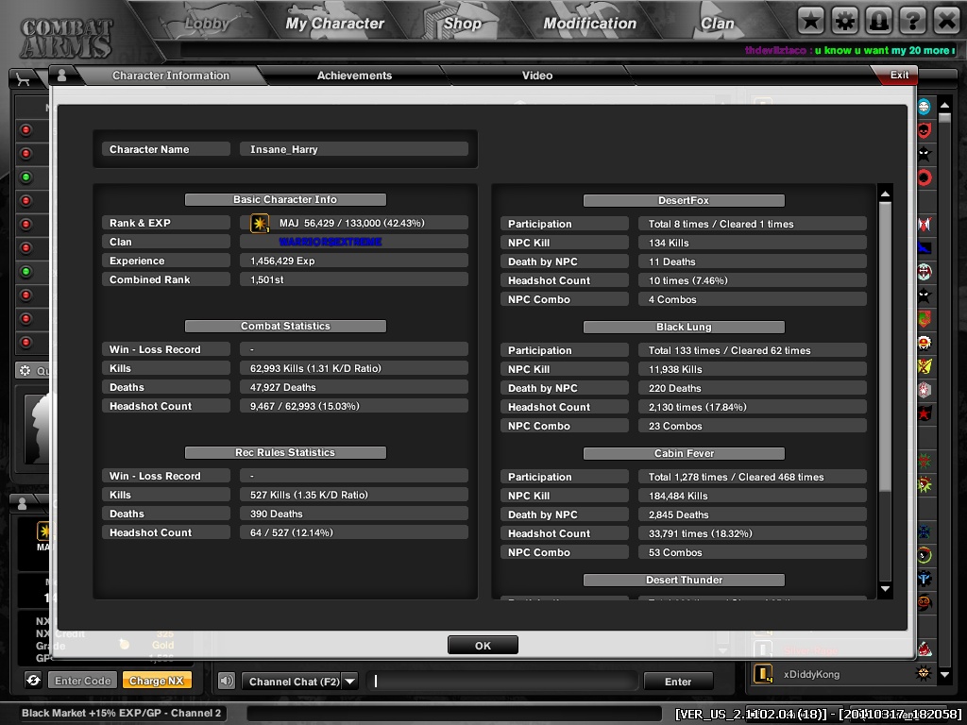The image size is (967, 725).
Task: Click the red ring clan emblem in the player list
Action: pyautogui.click(x=924, y=178)
